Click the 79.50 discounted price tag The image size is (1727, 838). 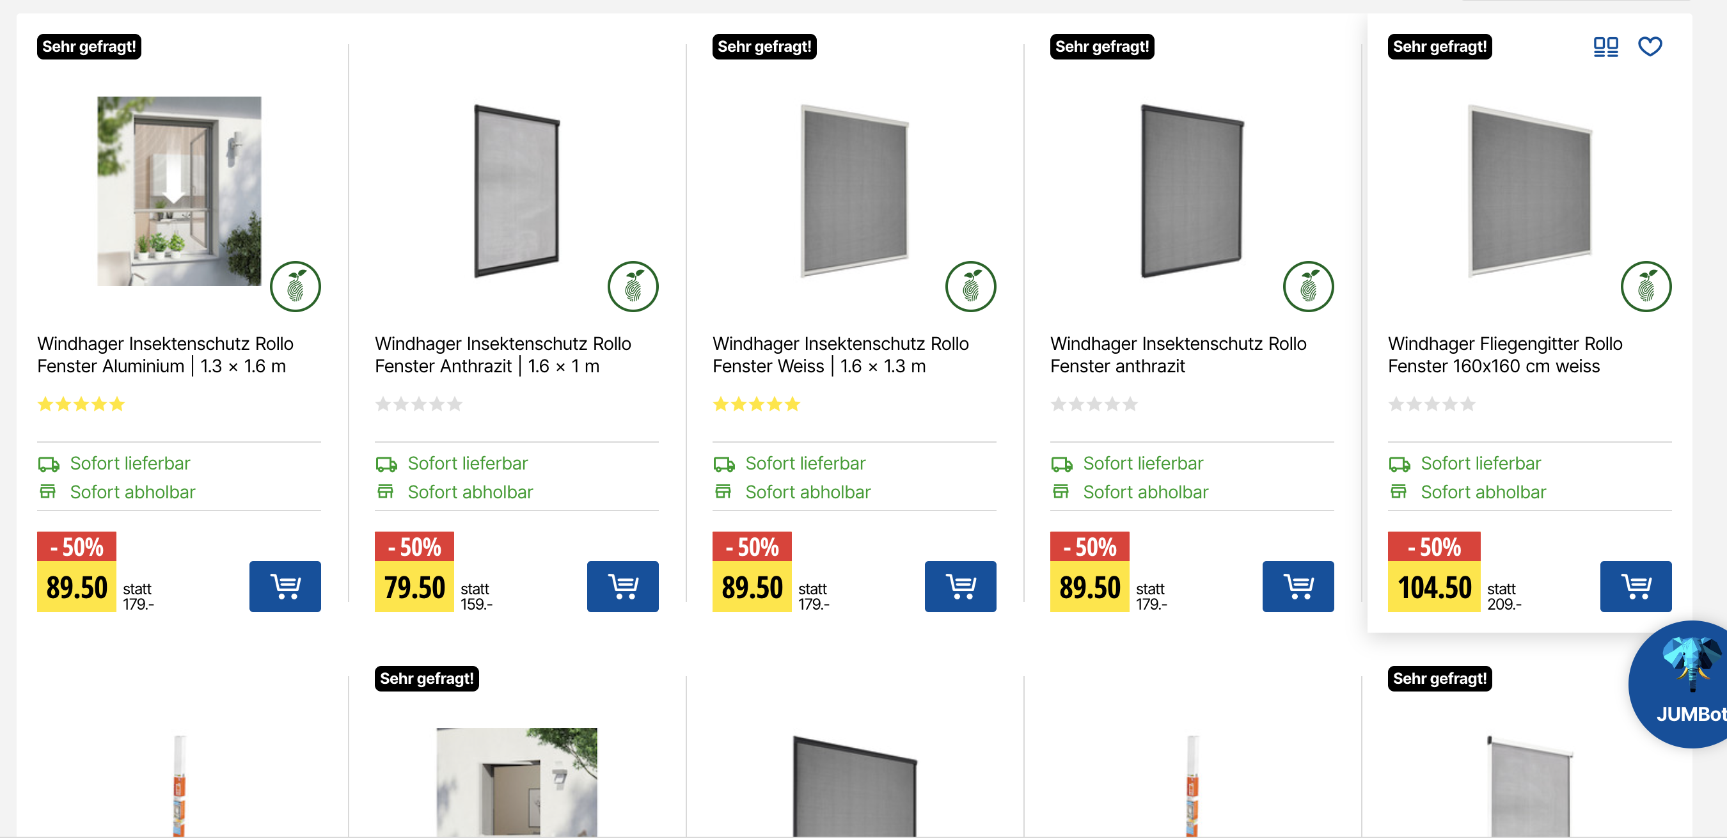pos(414,587)
